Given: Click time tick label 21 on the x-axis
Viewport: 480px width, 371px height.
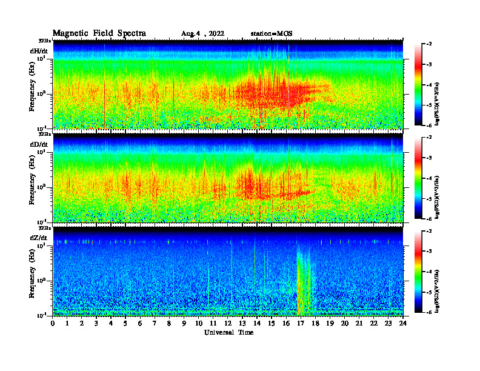Looking at the screenshot, I should (359, 324).
